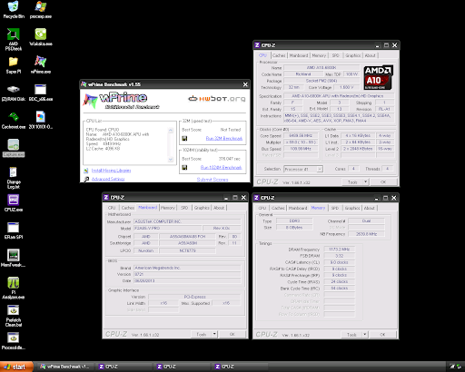Select the AMD PSCheck desktop icon
This screenshot has height=372, width=465.
tap(14, 39)
